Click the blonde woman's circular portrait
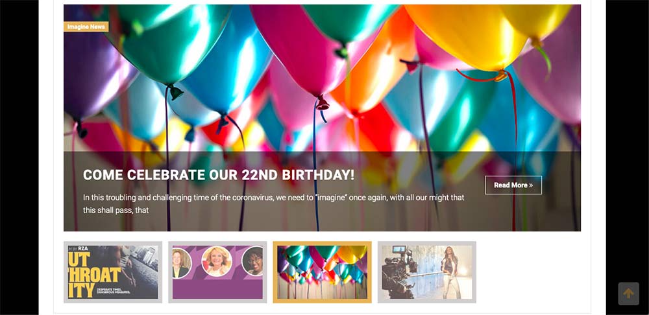 217,261
